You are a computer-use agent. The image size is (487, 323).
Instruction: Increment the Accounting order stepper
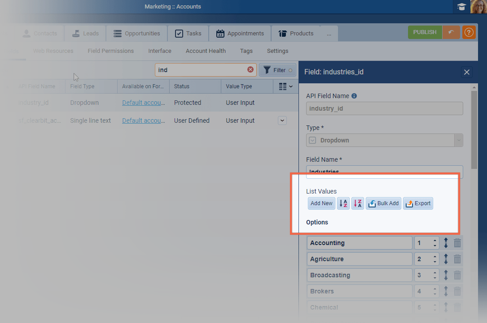[434, 241]
